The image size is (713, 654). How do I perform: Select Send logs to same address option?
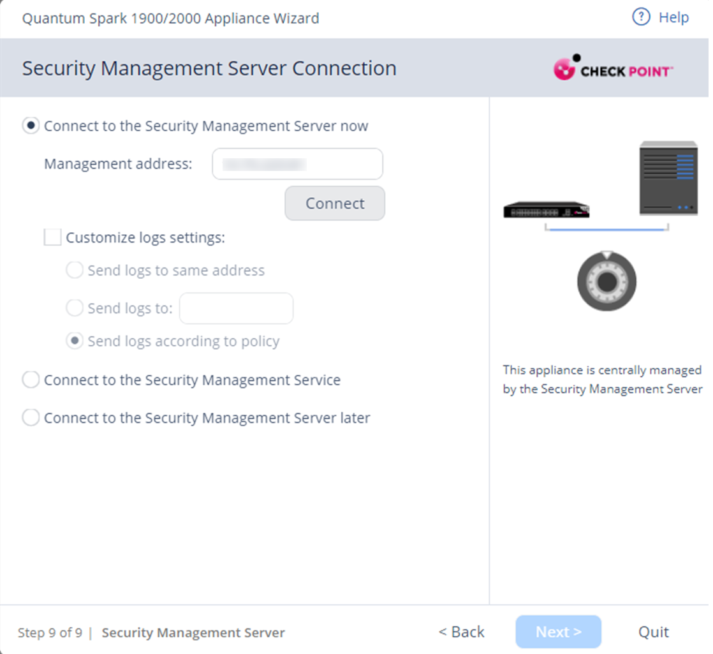pos(75,270)
